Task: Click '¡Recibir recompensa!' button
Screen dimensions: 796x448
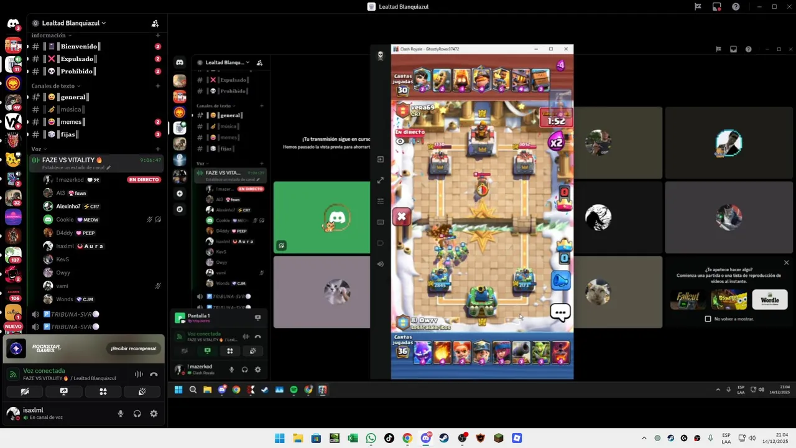Action: pyautogui.click(x=133, y=348)
